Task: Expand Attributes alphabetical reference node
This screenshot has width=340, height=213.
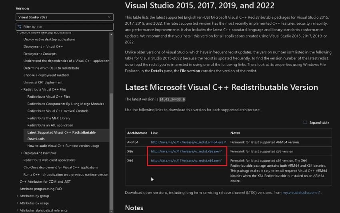Action: (x=17, y=210)
